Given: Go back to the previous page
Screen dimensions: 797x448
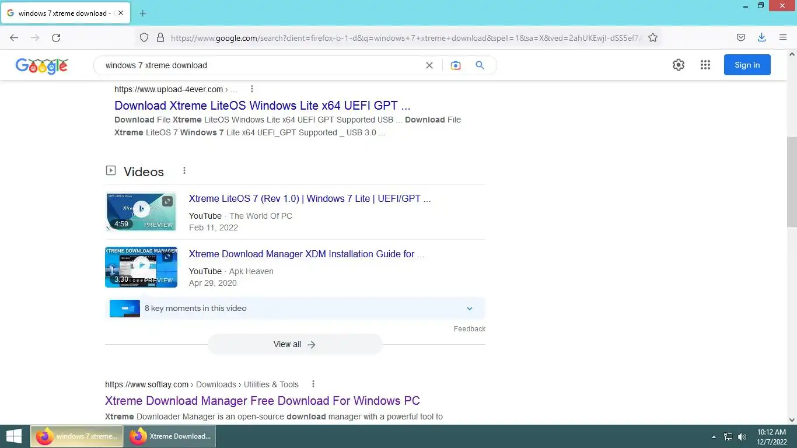Looking at the screenshot, I should coord(14,38).
